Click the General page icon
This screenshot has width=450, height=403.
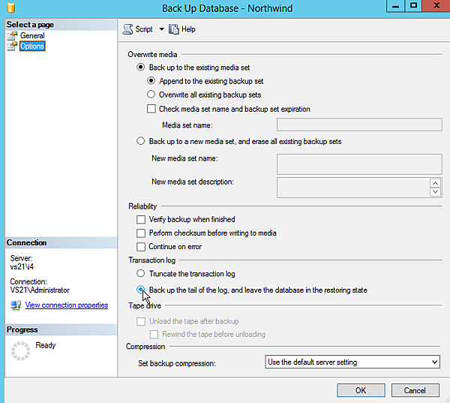(x=12, y=35)
